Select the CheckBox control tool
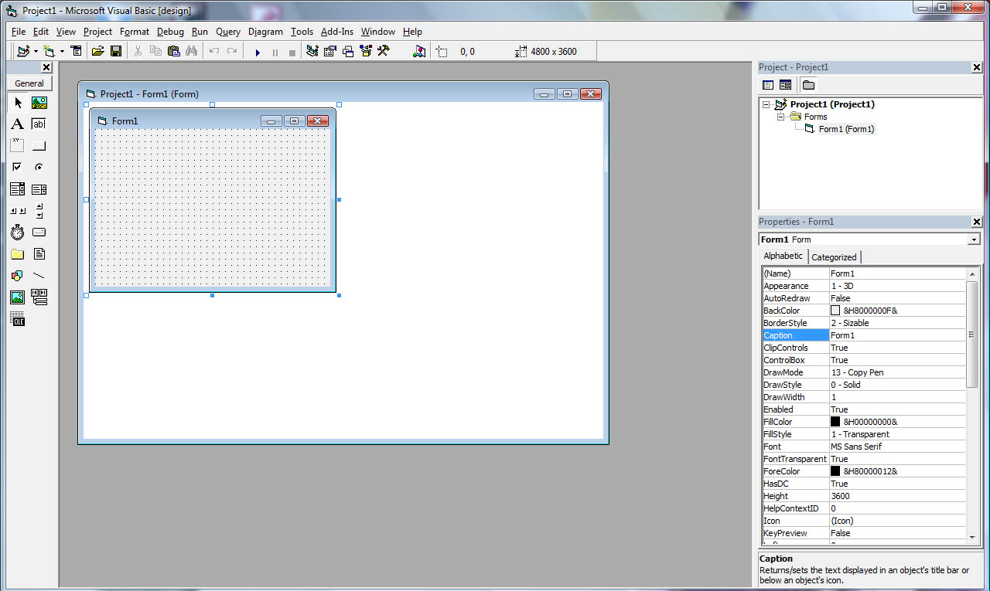The width and height of the screenshot is (990, 591). point(18,168)
